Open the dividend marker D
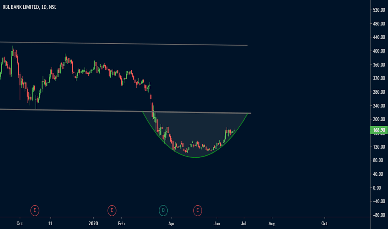The image size is (388, 229). pos(163,210)
